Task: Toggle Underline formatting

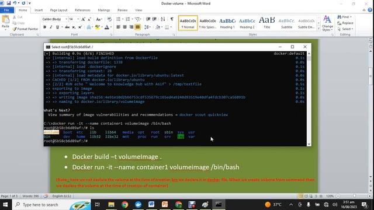Action: coord(57,27)
